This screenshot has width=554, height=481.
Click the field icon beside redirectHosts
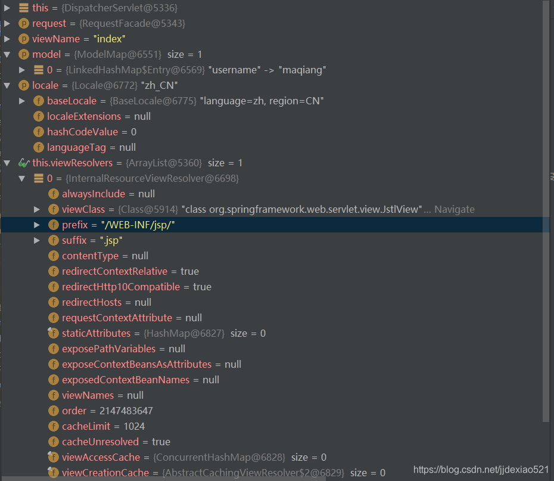(54, 303)
